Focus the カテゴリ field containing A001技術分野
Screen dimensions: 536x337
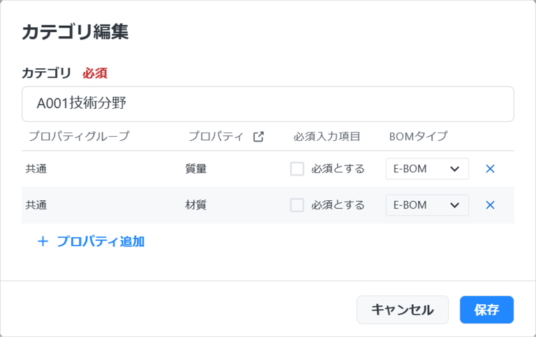click(268, 104)
